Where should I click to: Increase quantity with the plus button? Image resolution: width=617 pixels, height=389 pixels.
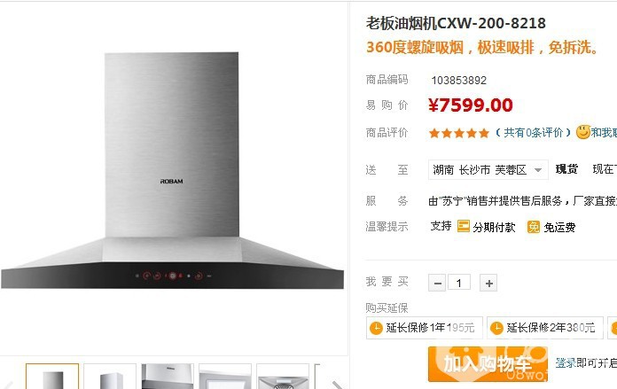tap(488, 283)
